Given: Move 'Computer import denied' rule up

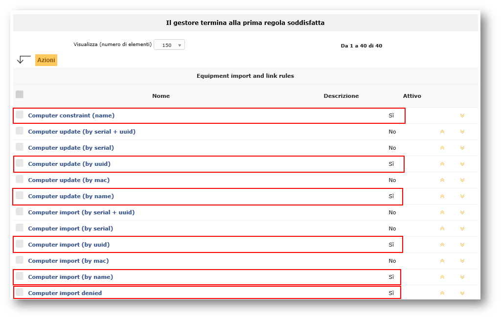Looking at the screenshot, I should [442, 293].
